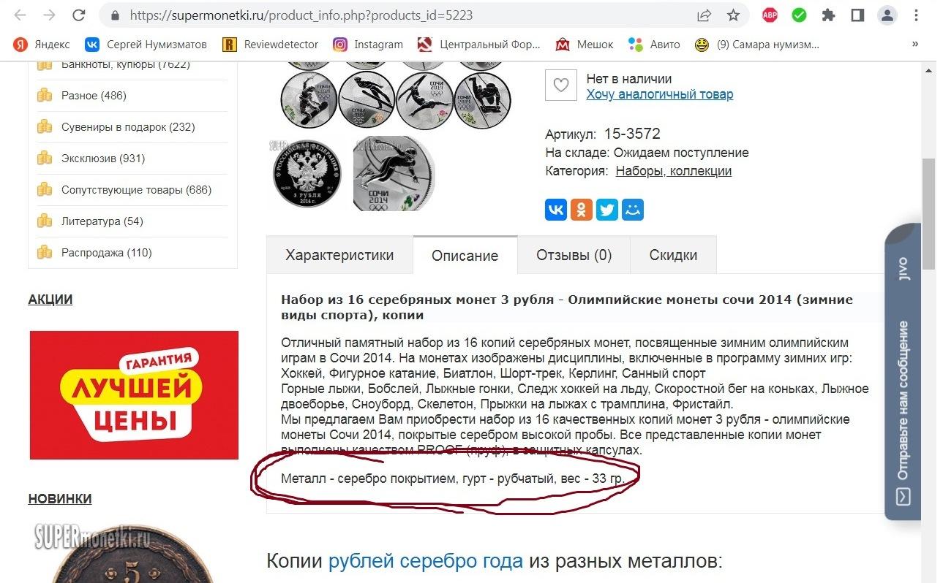Click the share page icon in address bar
Viewport: 943px width, 583px height.
pyautogui.click(x=704, y=15)
